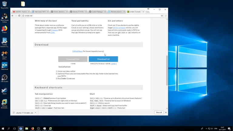Follow the git-for-windows link

[x=119, y=28]
